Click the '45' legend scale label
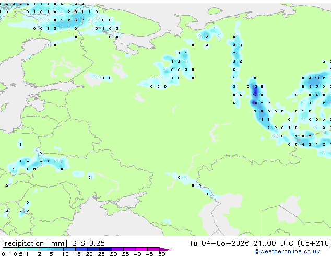Viewport: 331px width, 256px height. (149, 254)
